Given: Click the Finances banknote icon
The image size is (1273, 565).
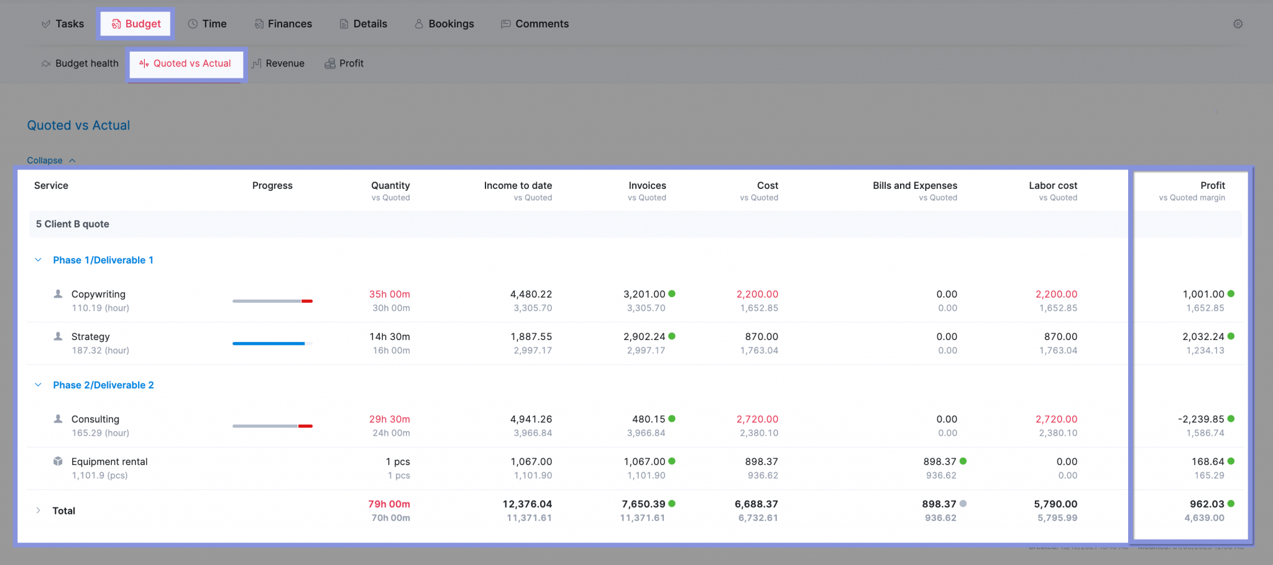Looking at the screenshot, I should coord(257,24).
